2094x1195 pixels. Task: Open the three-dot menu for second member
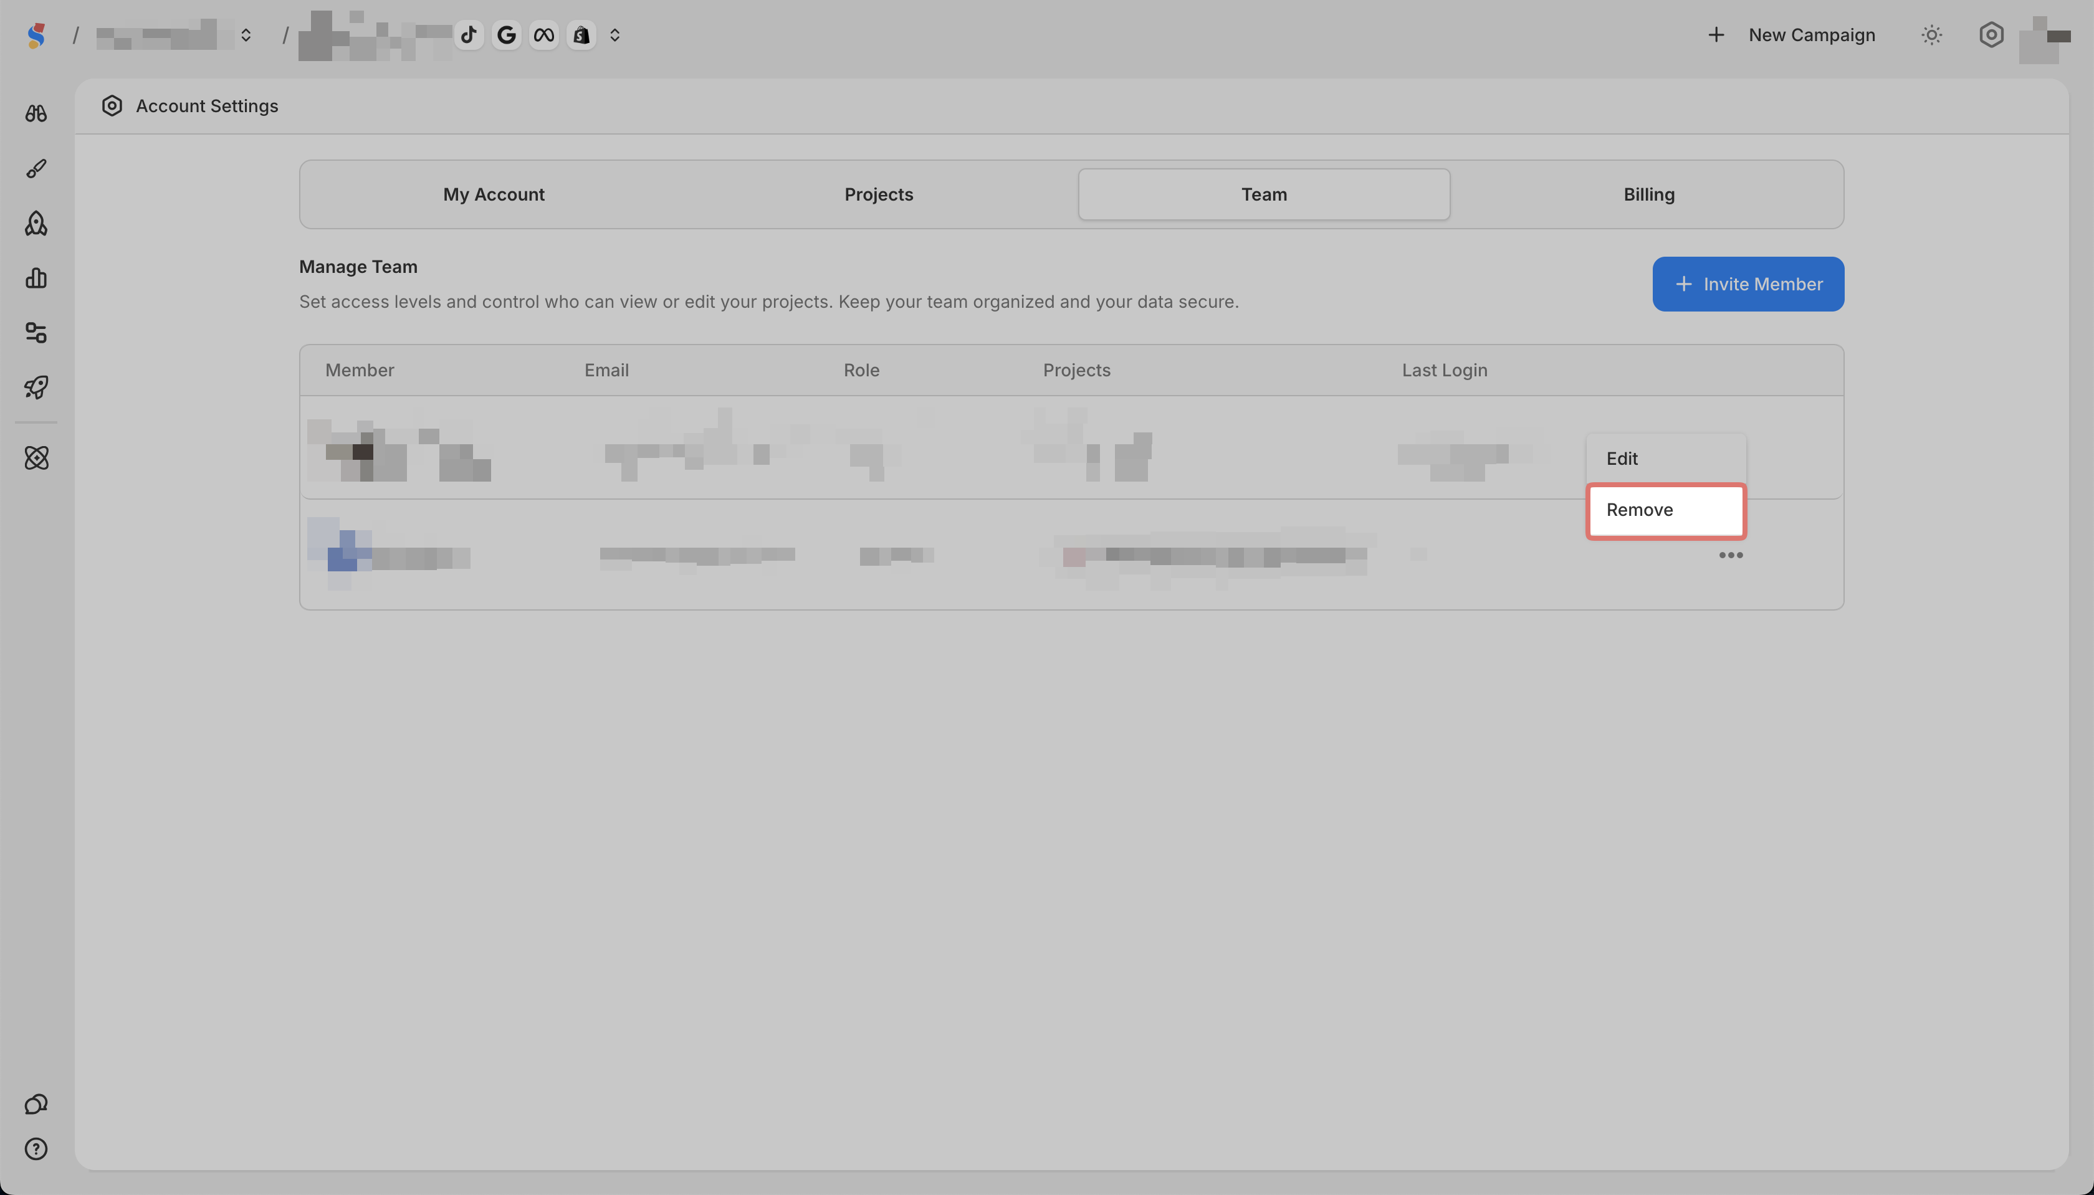pos(1731,556)
